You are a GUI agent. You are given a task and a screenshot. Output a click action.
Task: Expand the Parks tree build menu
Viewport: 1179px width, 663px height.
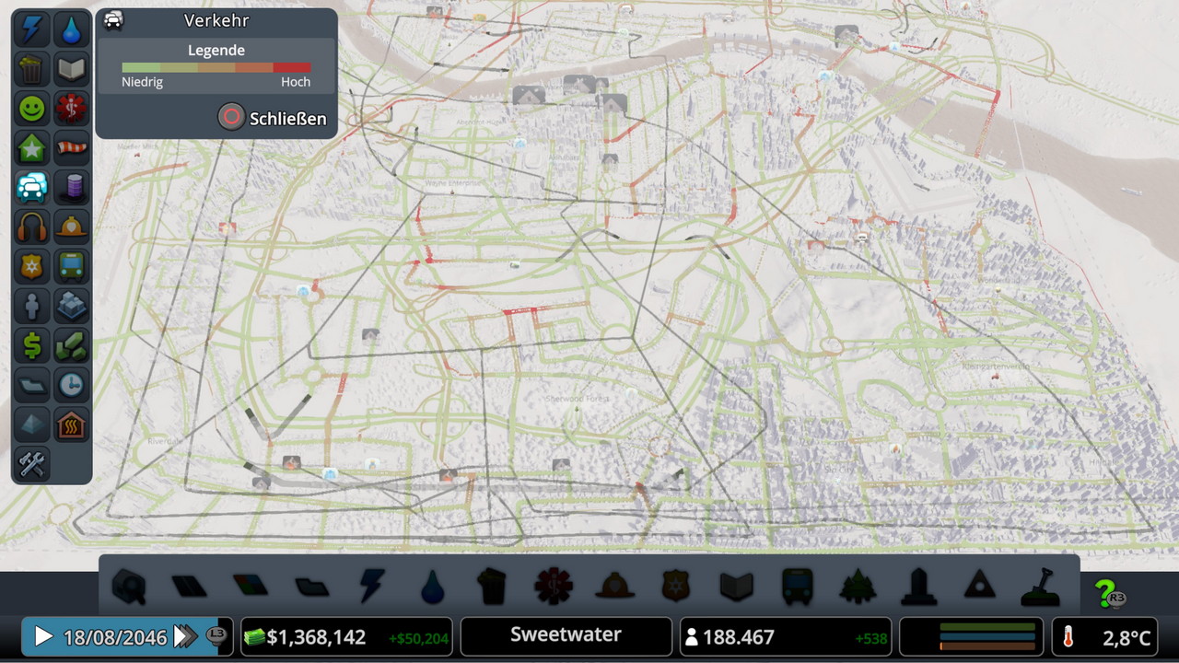tap(858, 586)
